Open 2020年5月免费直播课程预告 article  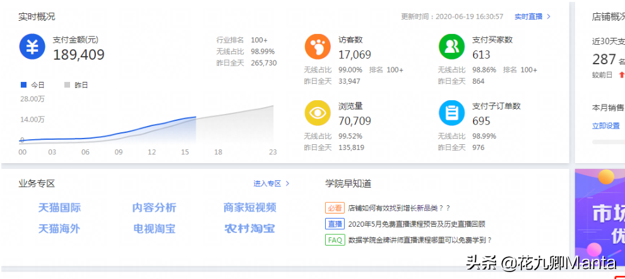417,224
